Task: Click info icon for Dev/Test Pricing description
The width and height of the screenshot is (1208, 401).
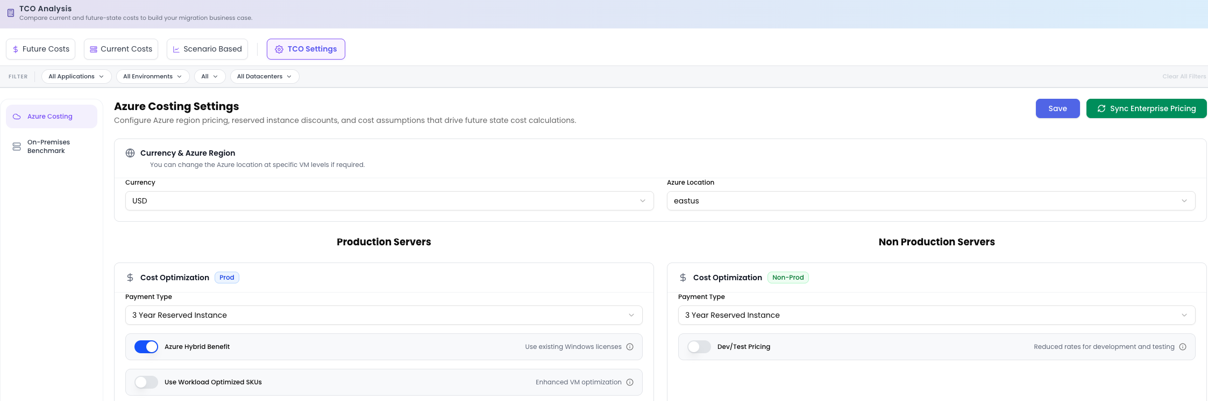Action: point(1183,347)
